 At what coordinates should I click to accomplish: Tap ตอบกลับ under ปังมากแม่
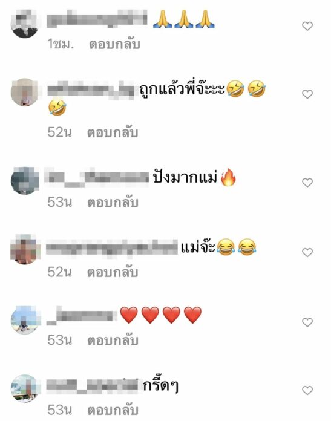pyautogui.click(x=113, y=202)
